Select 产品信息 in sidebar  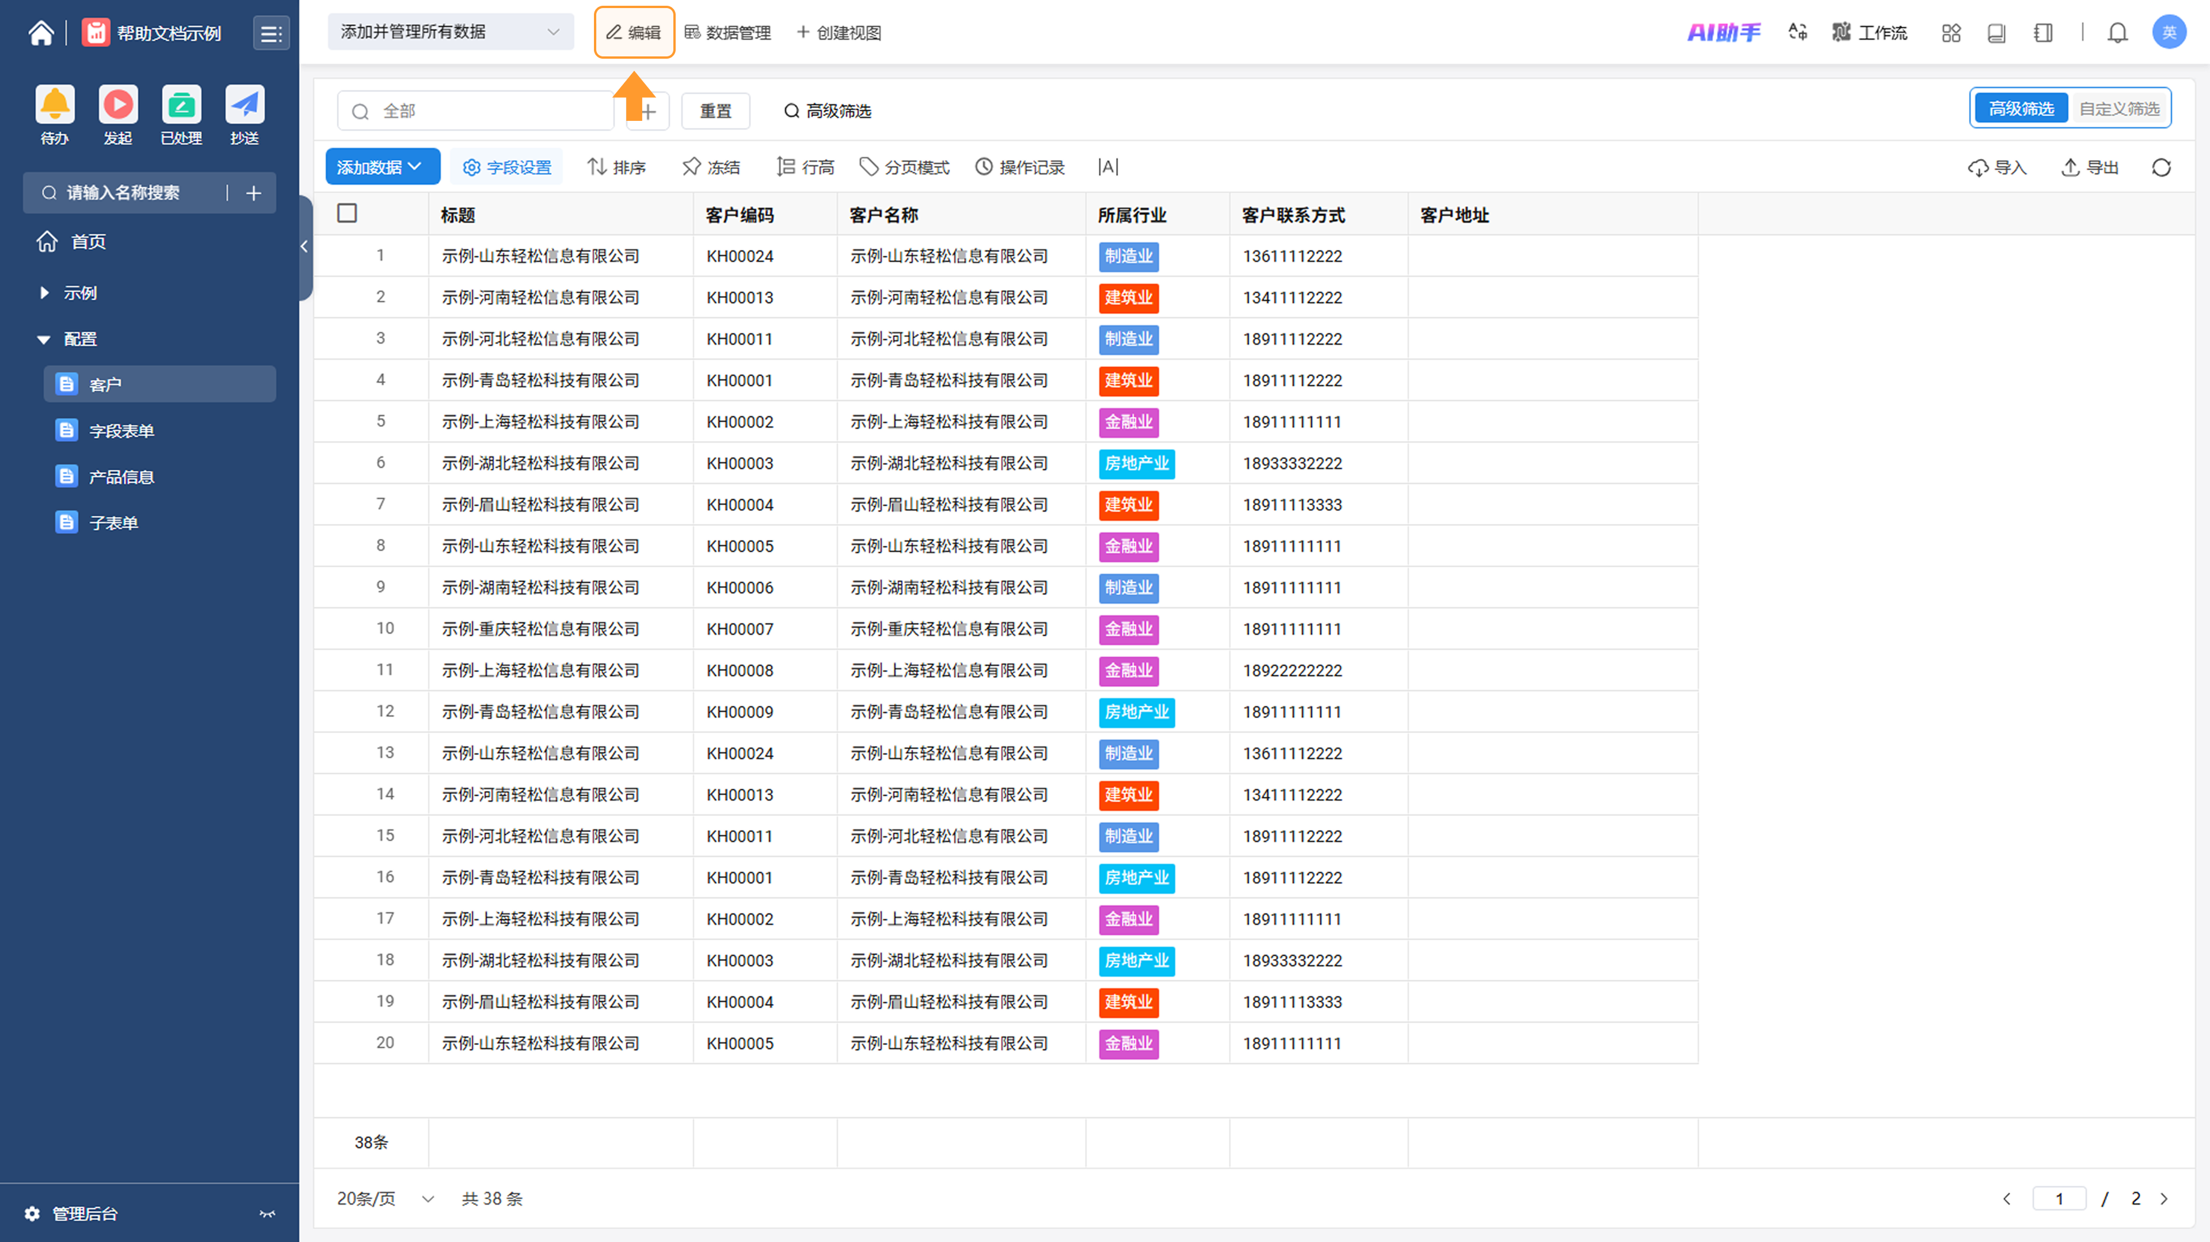click(159, 477)
